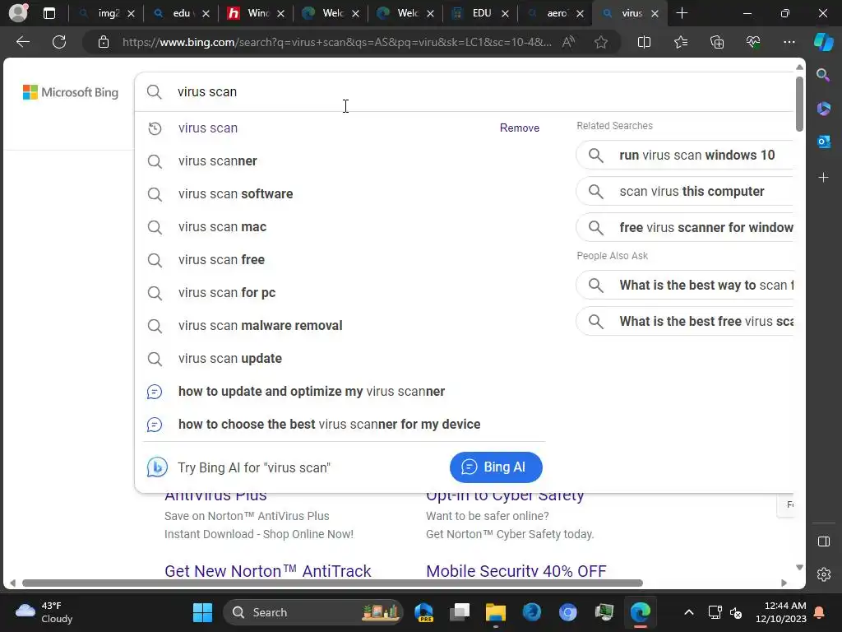
Task: Close the virus tab
Action: [655, 13]
